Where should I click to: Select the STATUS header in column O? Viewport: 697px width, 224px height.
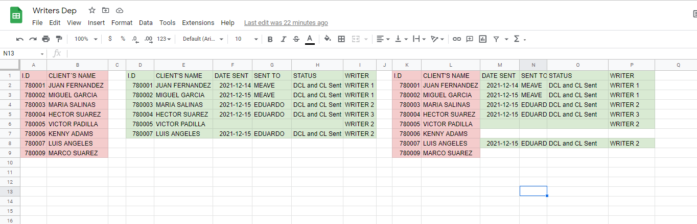(577, 76)
